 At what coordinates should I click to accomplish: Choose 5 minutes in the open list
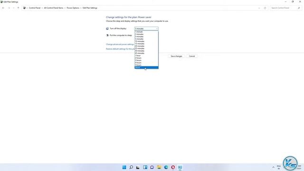(x=146, y=39)
